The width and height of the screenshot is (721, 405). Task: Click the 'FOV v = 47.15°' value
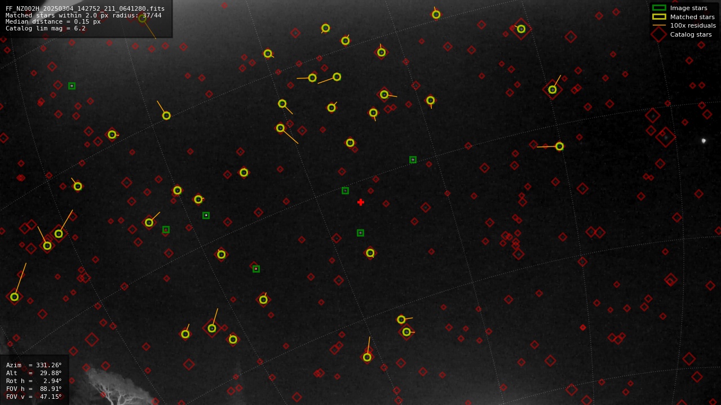click(34, 397)
